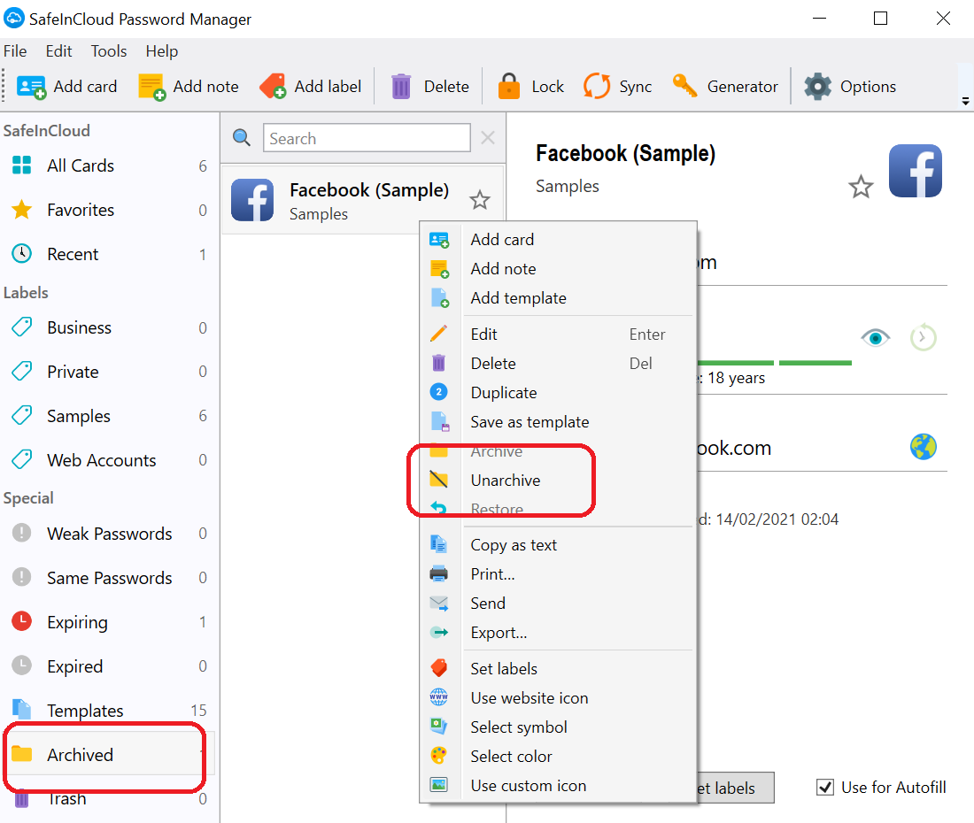Screen dimensions: 974x823
Task: Show Same Passwords list
Action: click(x=109, y=578)
